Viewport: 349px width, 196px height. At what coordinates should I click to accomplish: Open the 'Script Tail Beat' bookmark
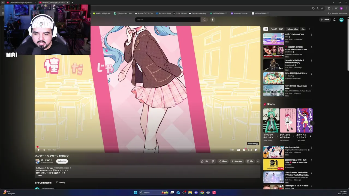tap(180, 13)
